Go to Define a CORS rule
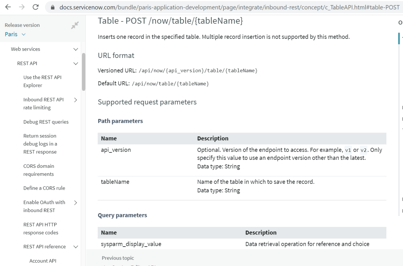This screenshot has height=266, width=403. [44, 188]
